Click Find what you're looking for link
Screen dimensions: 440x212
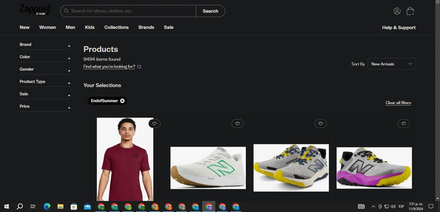(109, 66)
